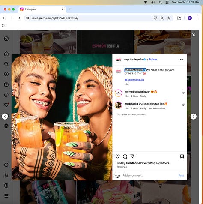Click normsdiscountliquor avatar
This screenshot has width=203, height=204.
118,93
